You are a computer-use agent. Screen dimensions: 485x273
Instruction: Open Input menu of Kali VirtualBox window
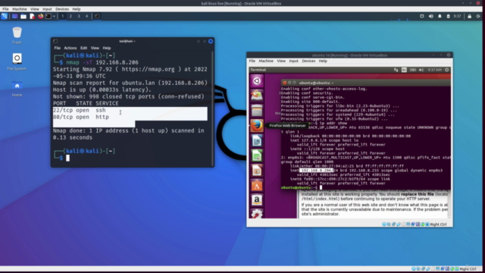[47, 9]
